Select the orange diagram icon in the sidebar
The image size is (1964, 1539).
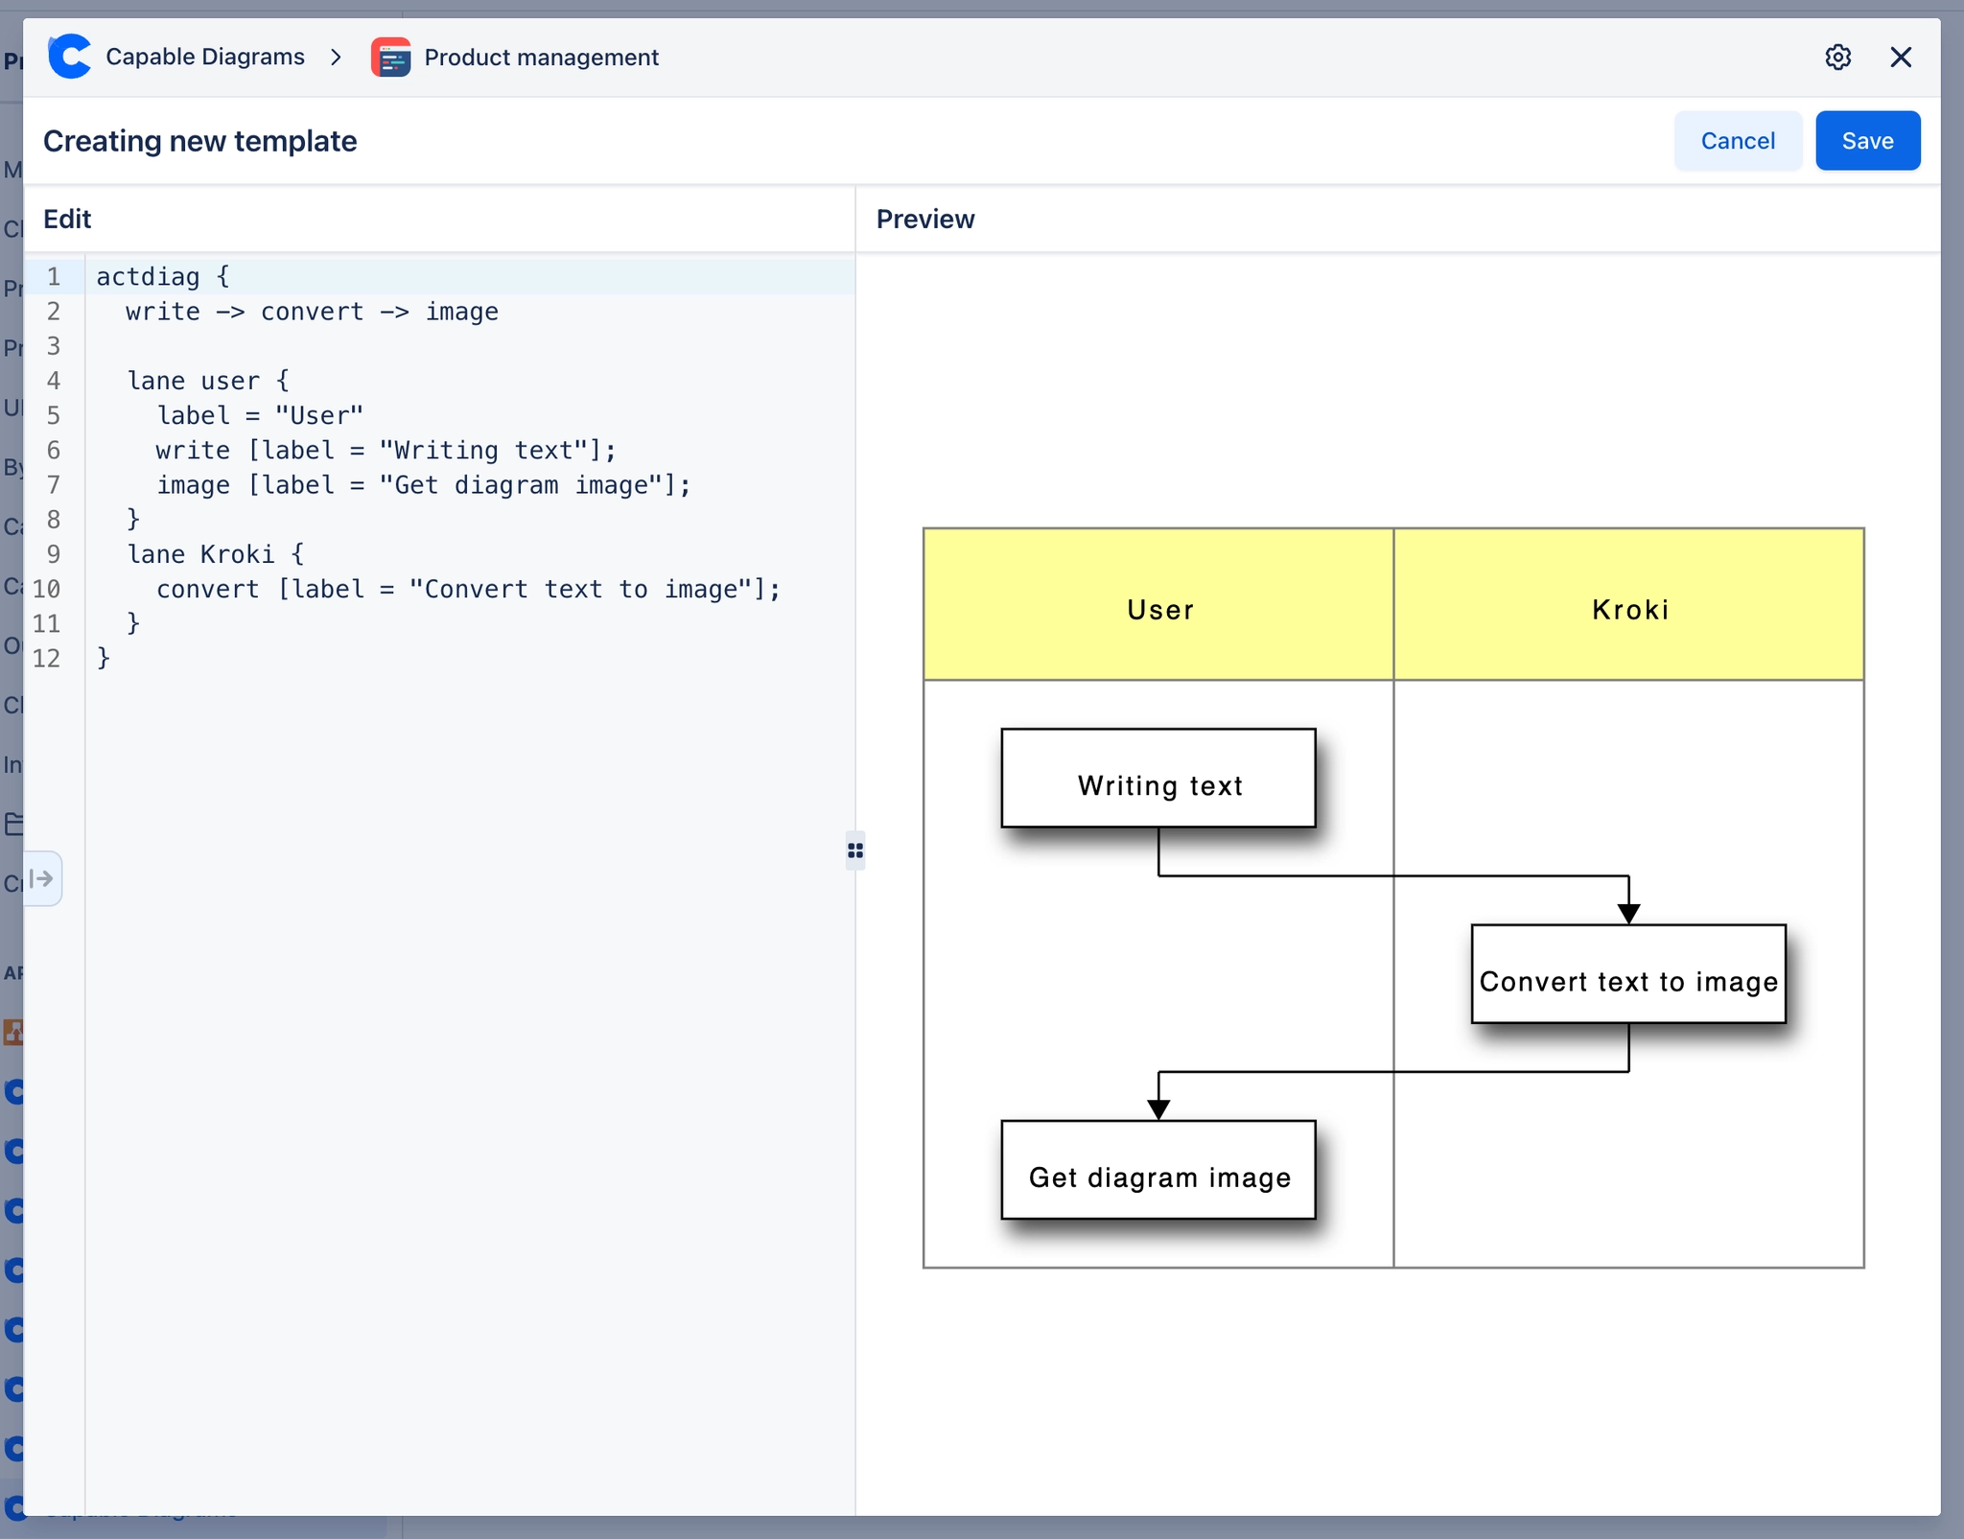pos(13,1034)
